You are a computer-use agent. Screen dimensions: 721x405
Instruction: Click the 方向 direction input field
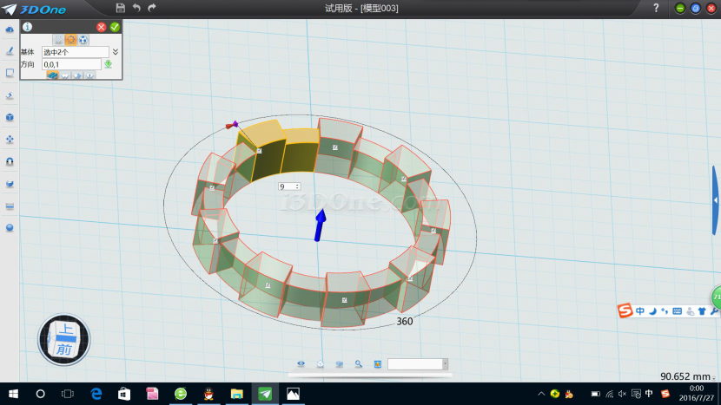[x=71, y=64]
